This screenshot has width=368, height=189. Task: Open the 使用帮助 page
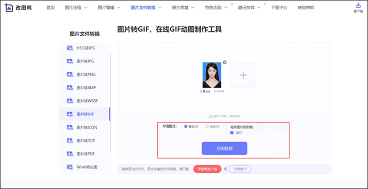pyautogui.click(x=305, y=8)
